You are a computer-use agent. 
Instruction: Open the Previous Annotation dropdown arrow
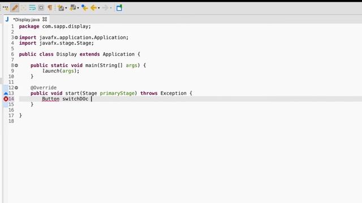point(78,8)
